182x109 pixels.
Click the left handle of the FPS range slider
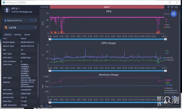tap(50, 39)
